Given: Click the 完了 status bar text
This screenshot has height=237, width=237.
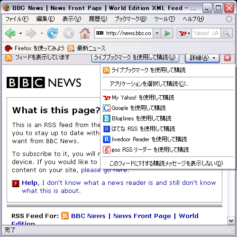Looking at the screenshot, I should 10,230.
